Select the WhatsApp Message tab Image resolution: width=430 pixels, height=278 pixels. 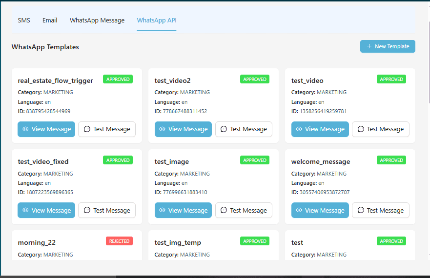pyautogui.click(x=97, y=20)
